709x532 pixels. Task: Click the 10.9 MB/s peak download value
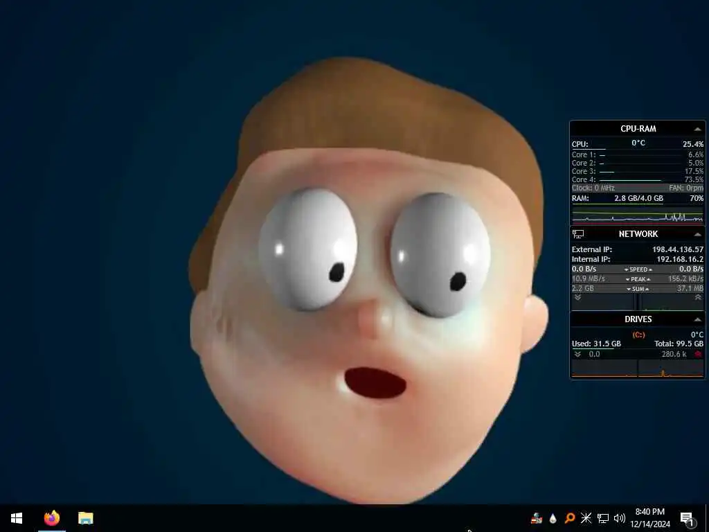(x=588, y=279)
